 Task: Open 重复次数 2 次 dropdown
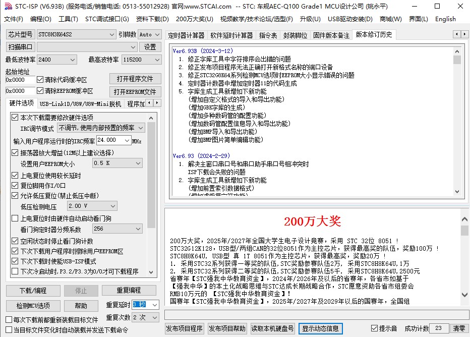(146, 317)
